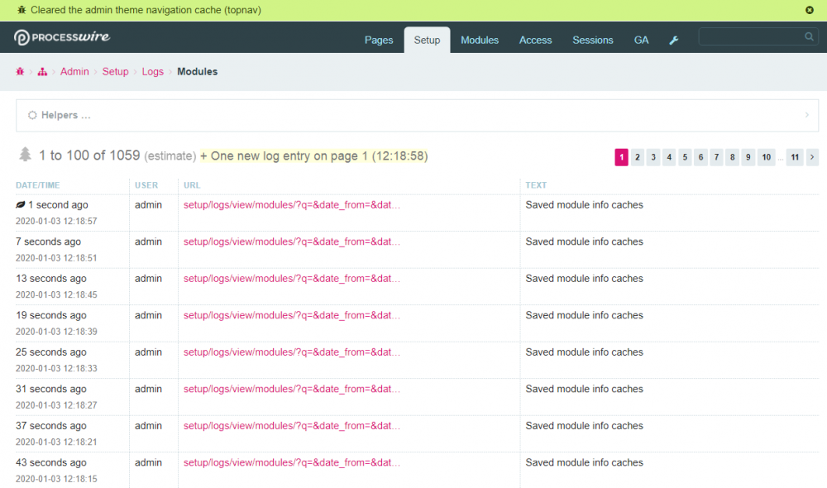This screenshot has height=488, width=827.
Task: Go to next page of pagination
Action: [812, 157]
